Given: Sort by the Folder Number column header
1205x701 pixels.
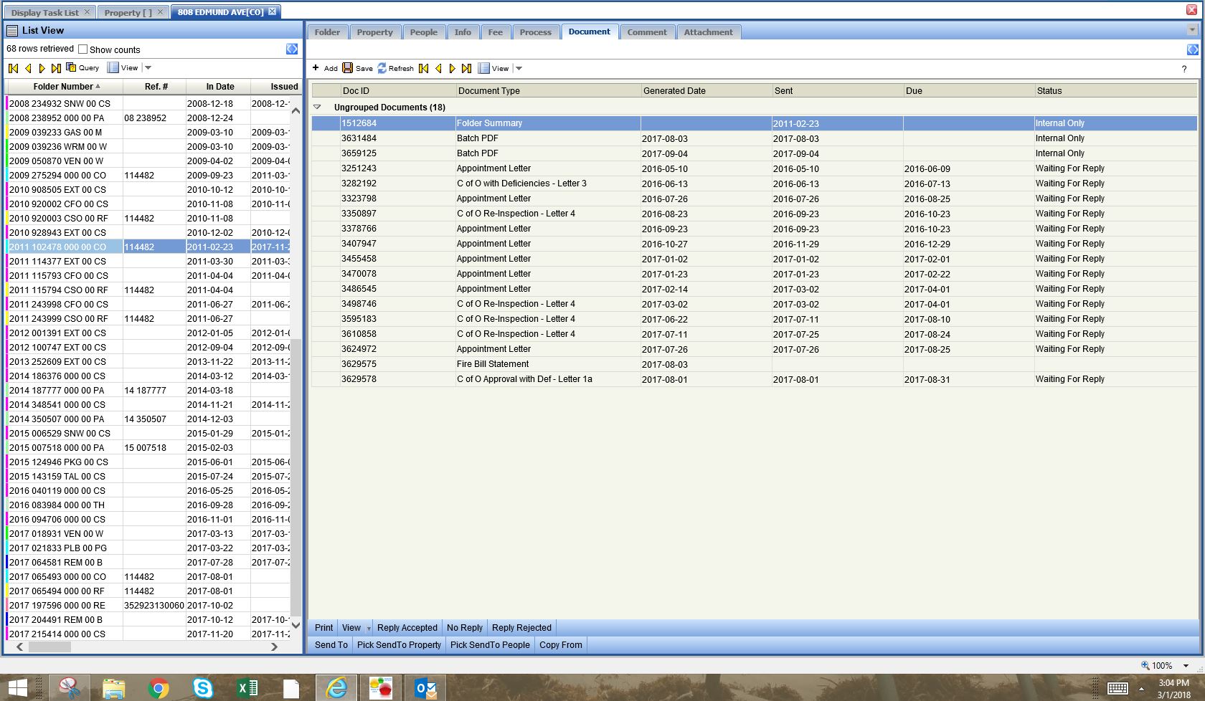Looking at the screenshot, I should click(63, 87).
